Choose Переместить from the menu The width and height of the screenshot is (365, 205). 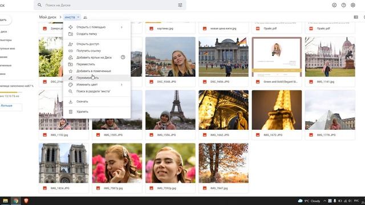[x=96, y=64]
